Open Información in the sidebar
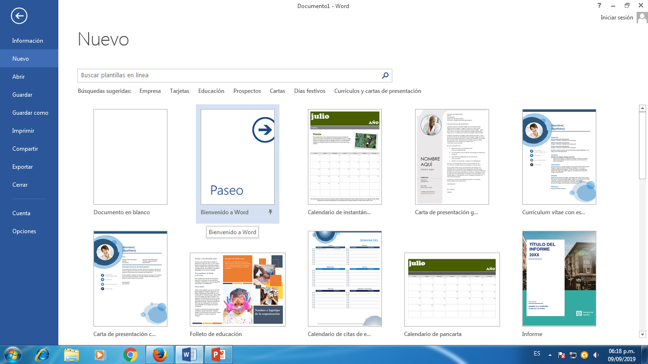The height and width of the screenshot is (364, 648). click(x=29, y=41)
